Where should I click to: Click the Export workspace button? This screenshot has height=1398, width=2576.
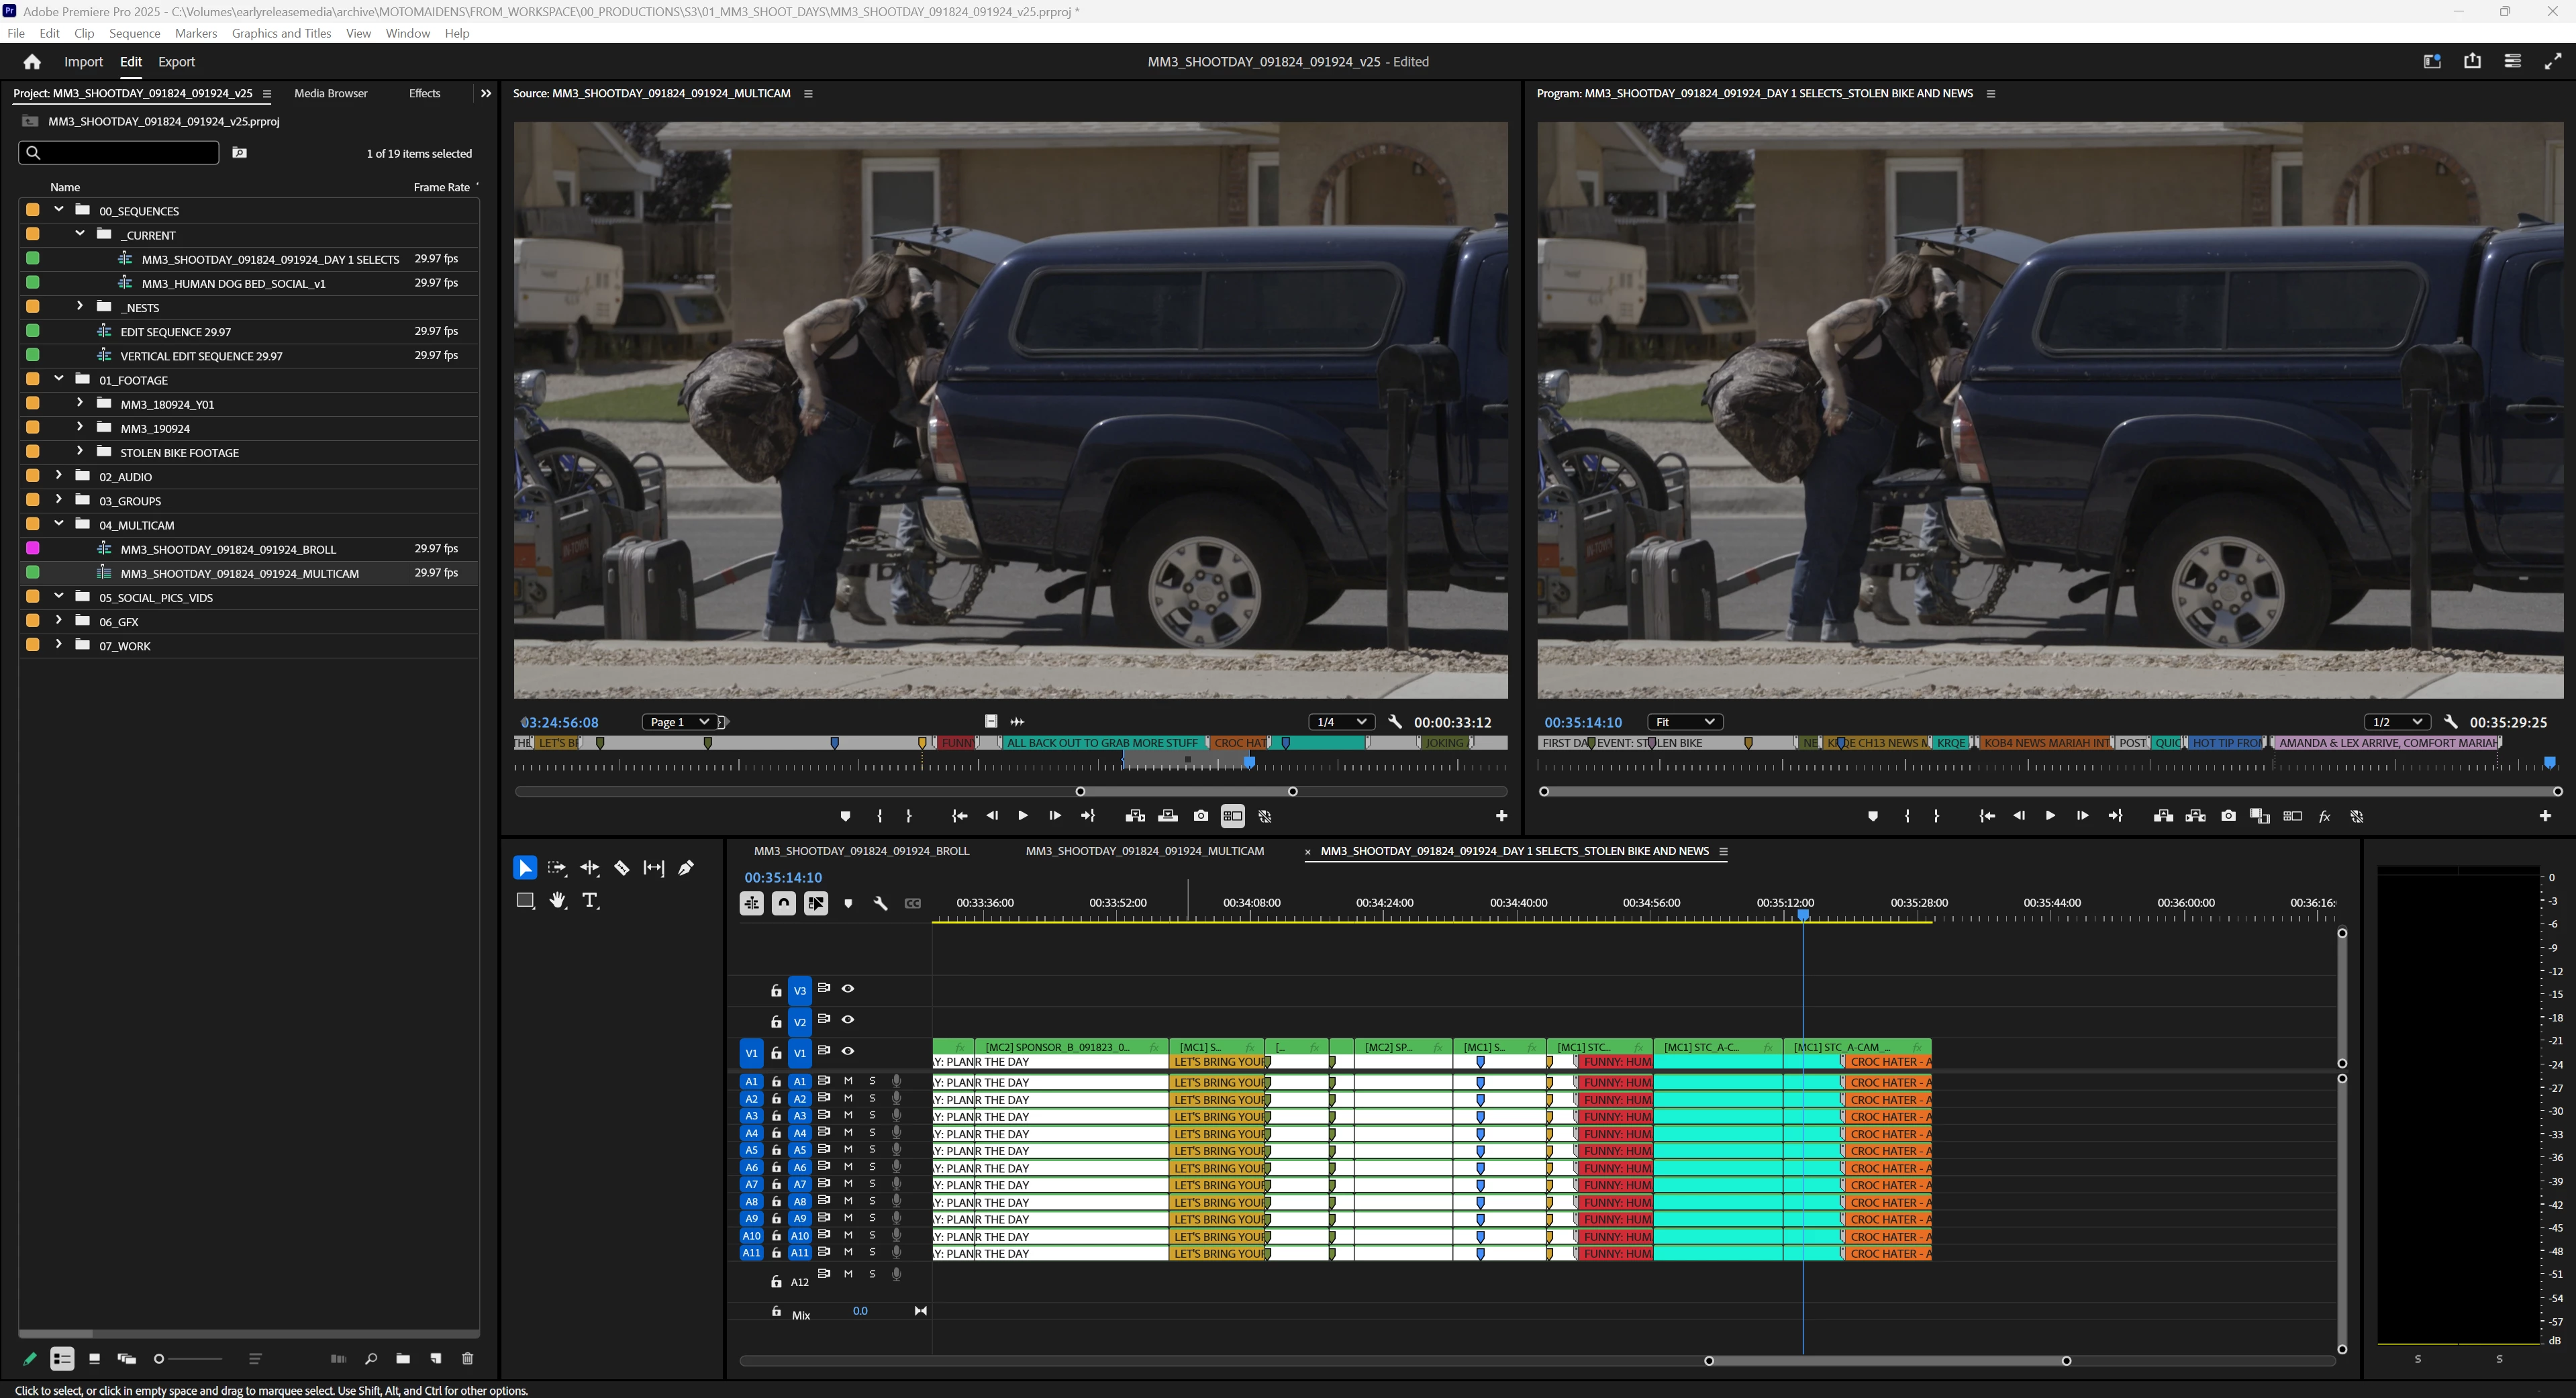coord(176,62)
